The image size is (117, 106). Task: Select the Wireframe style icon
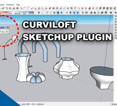(47, 13)
